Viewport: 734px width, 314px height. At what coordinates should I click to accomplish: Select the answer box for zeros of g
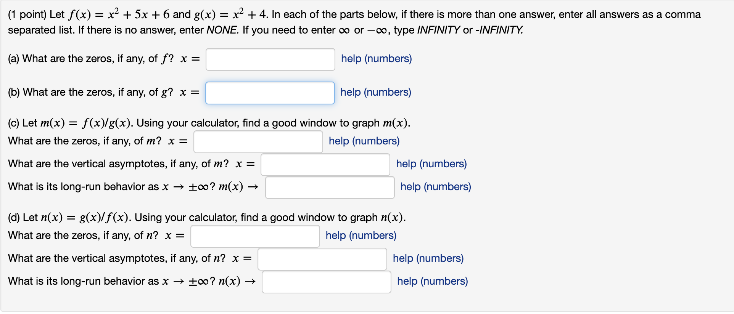(x=270, y=93)
